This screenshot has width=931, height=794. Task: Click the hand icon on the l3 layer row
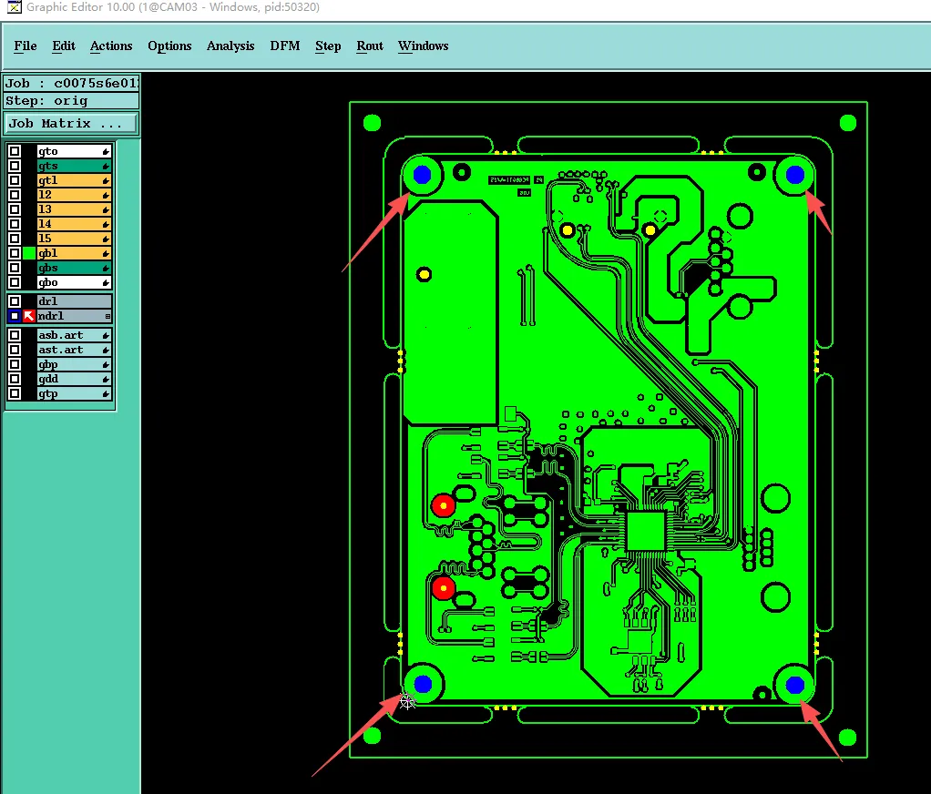click(x=106, y=209)
